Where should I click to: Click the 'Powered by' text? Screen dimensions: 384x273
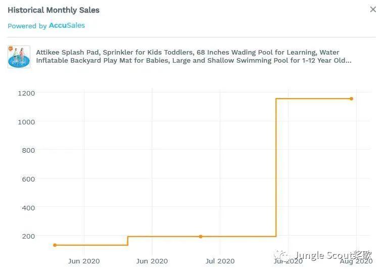coord(27,26)
